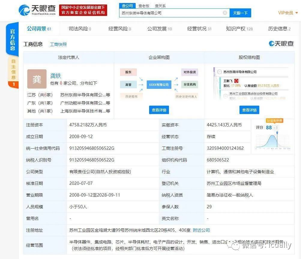The height and width of the screenshot is (259, 301).
Task: Click the 历史股东 box in structure diagram
Action: [131, 97]
